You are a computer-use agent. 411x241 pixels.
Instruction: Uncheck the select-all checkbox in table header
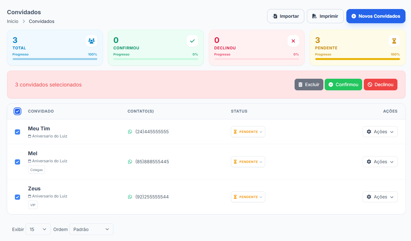tap(17, 111)
